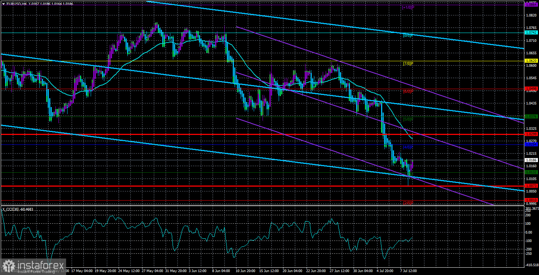
Task: Select the 1.0132 green price label
Action: [x=531, y=172]
